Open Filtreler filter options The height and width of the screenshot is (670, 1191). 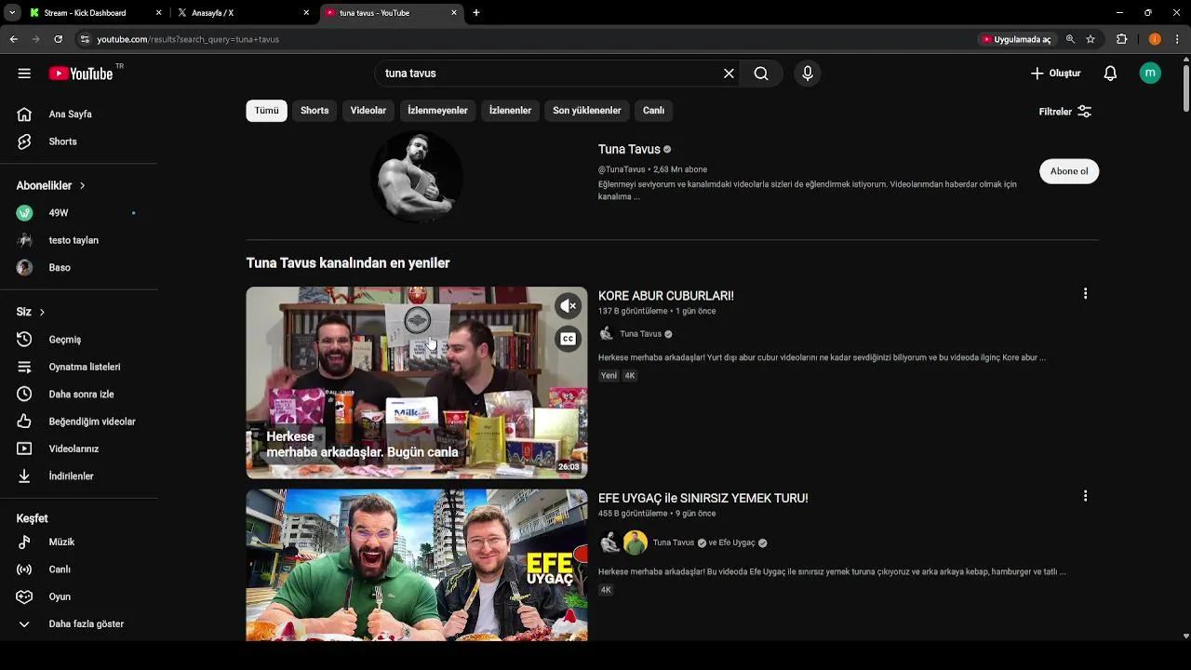coord(1064,112)
